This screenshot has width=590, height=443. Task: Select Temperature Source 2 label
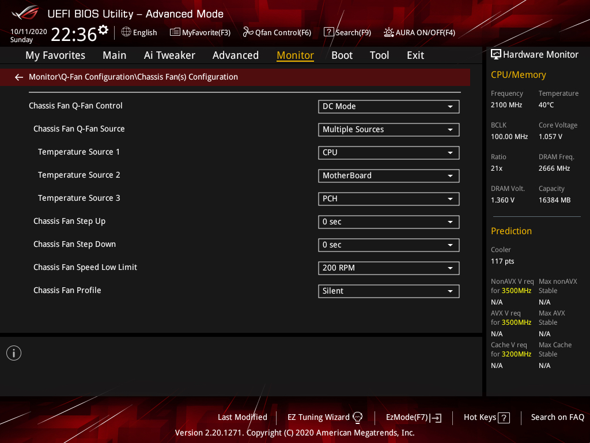point(79,175)
